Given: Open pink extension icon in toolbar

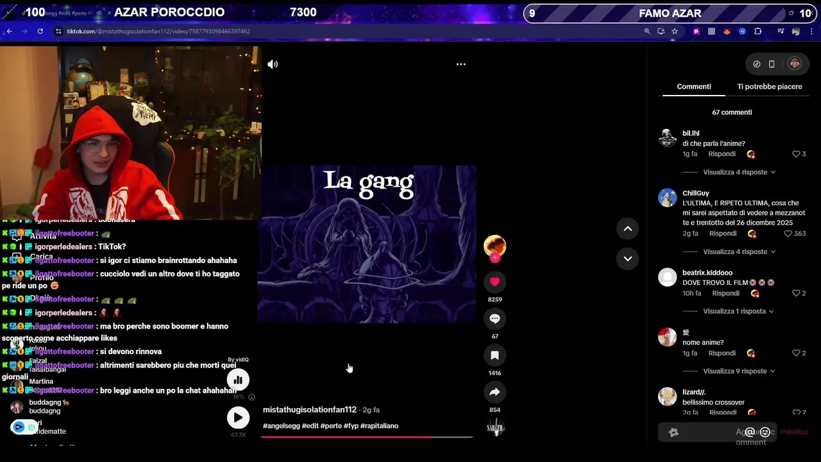Looking at the screenshot, I should [697, 31].
